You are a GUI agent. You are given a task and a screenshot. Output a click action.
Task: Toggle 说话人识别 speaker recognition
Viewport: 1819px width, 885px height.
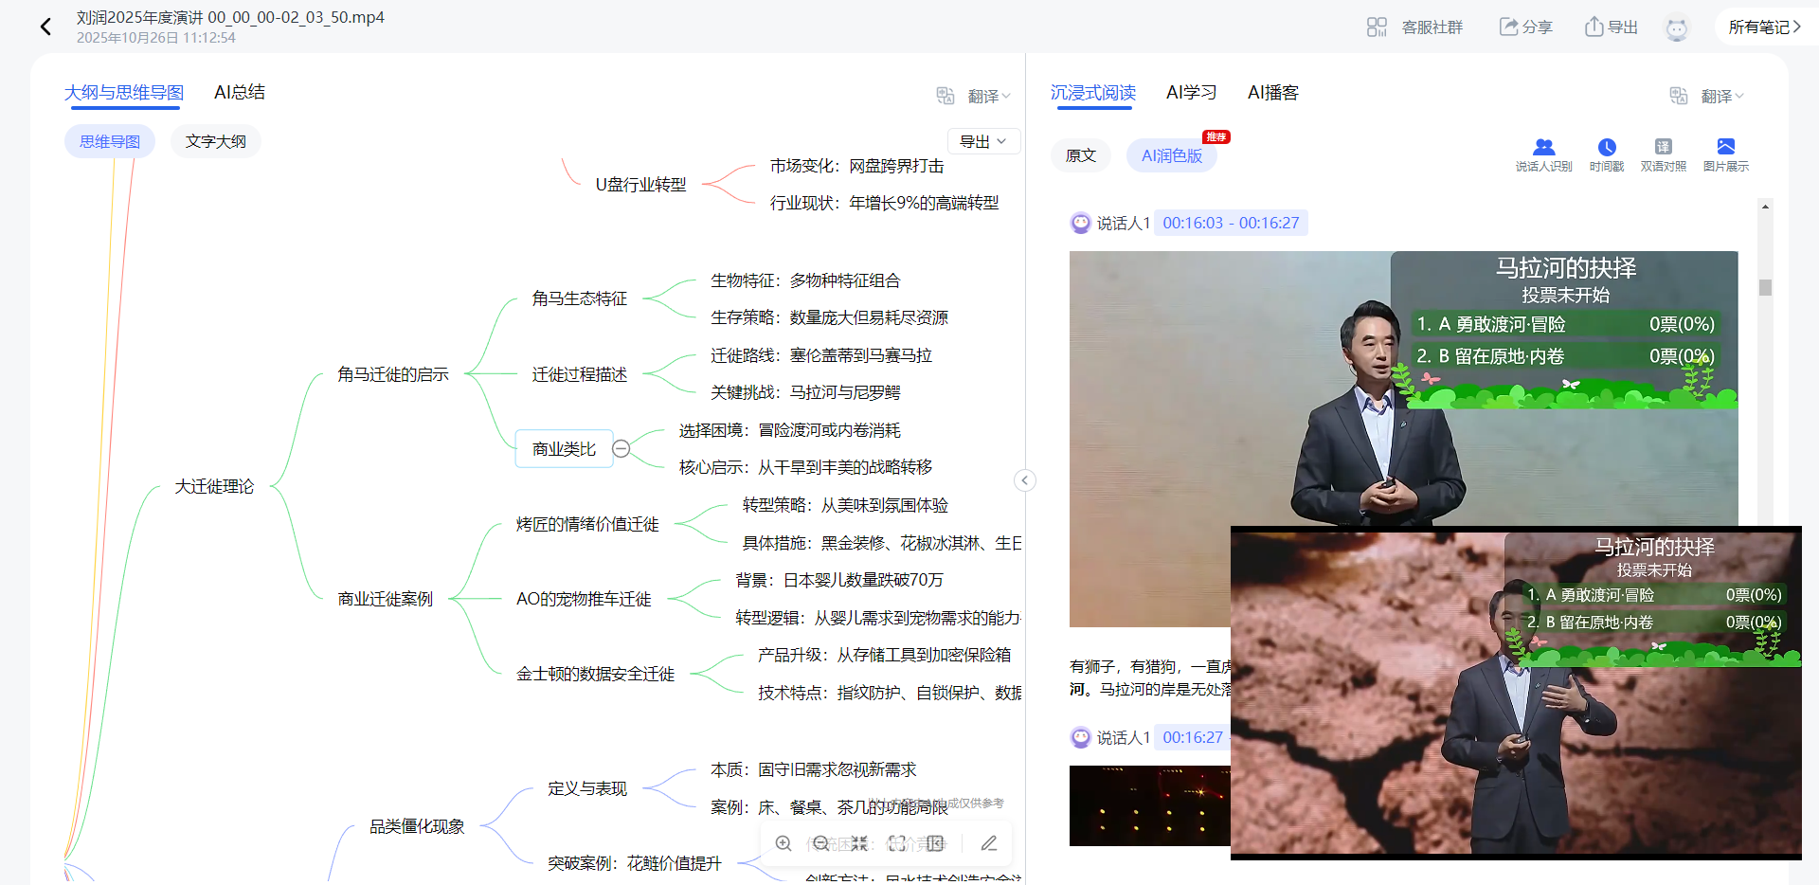tap(1543, 154)
